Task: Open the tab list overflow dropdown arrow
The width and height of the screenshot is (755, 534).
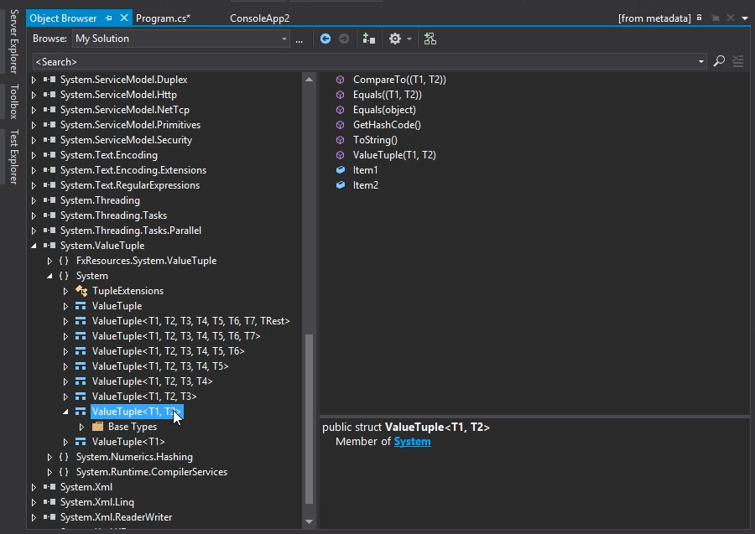Action: click(744, 18)
